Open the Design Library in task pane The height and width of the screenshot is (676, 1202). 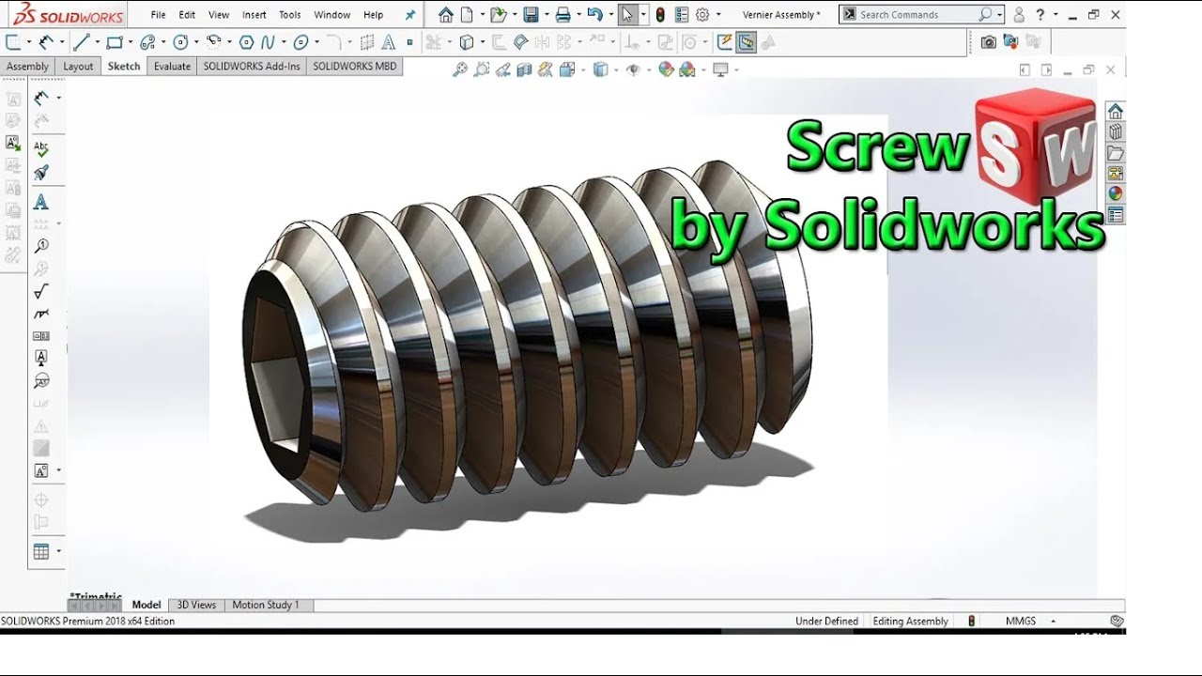tap(1116, 132)
